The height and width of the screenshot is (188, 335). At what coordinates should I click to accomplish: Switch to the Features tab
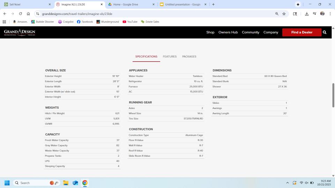170,56
